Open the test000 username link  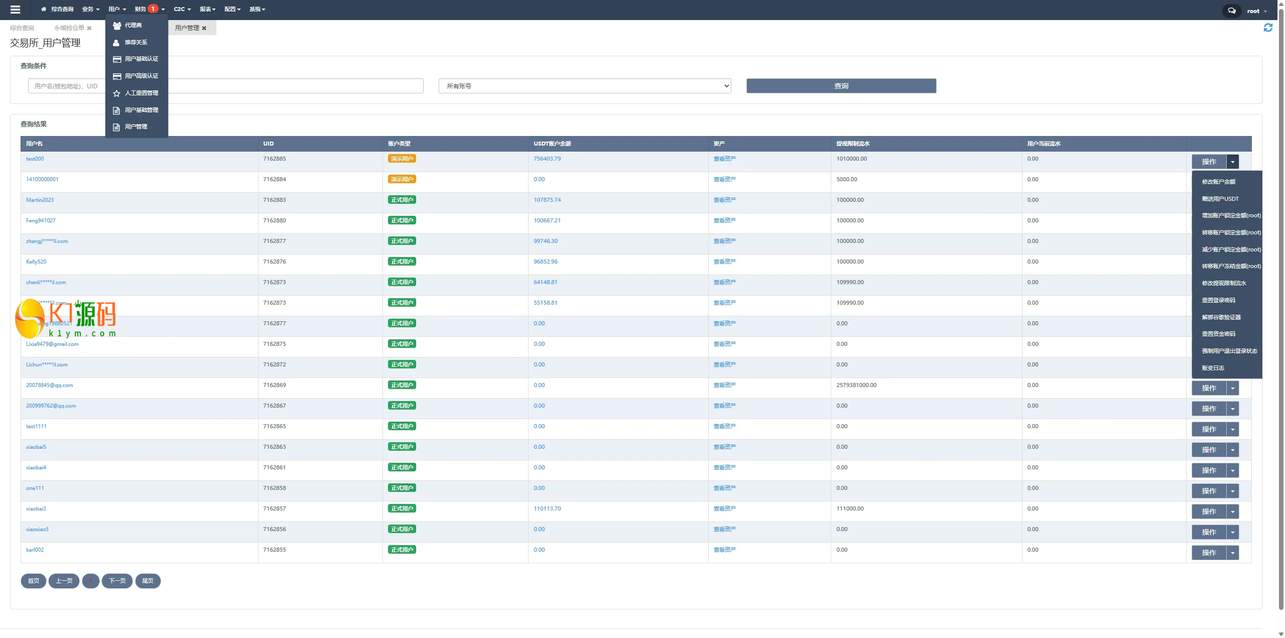(35, 159)
